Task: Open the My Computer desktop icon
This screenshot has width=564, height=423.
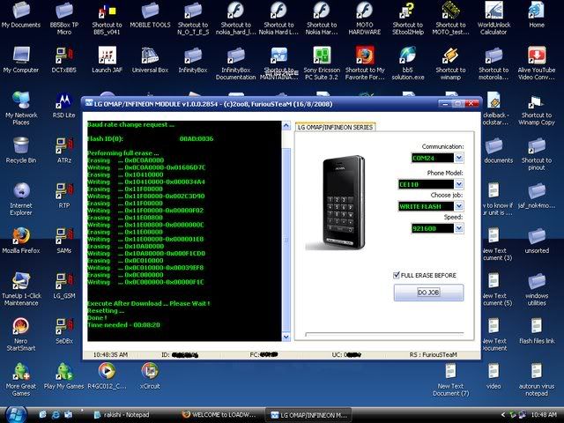Action: 21,60
